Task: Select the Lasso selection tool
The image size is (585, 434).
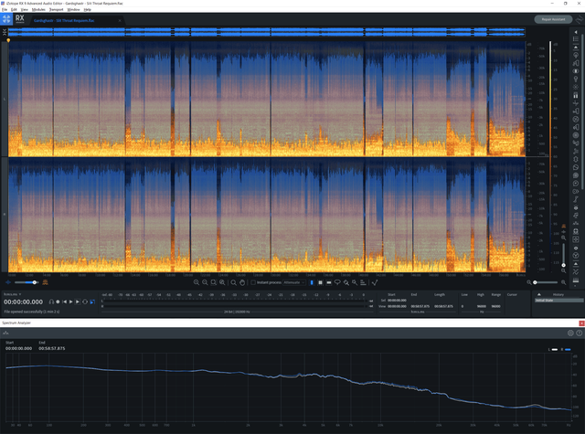Action: 337,282
